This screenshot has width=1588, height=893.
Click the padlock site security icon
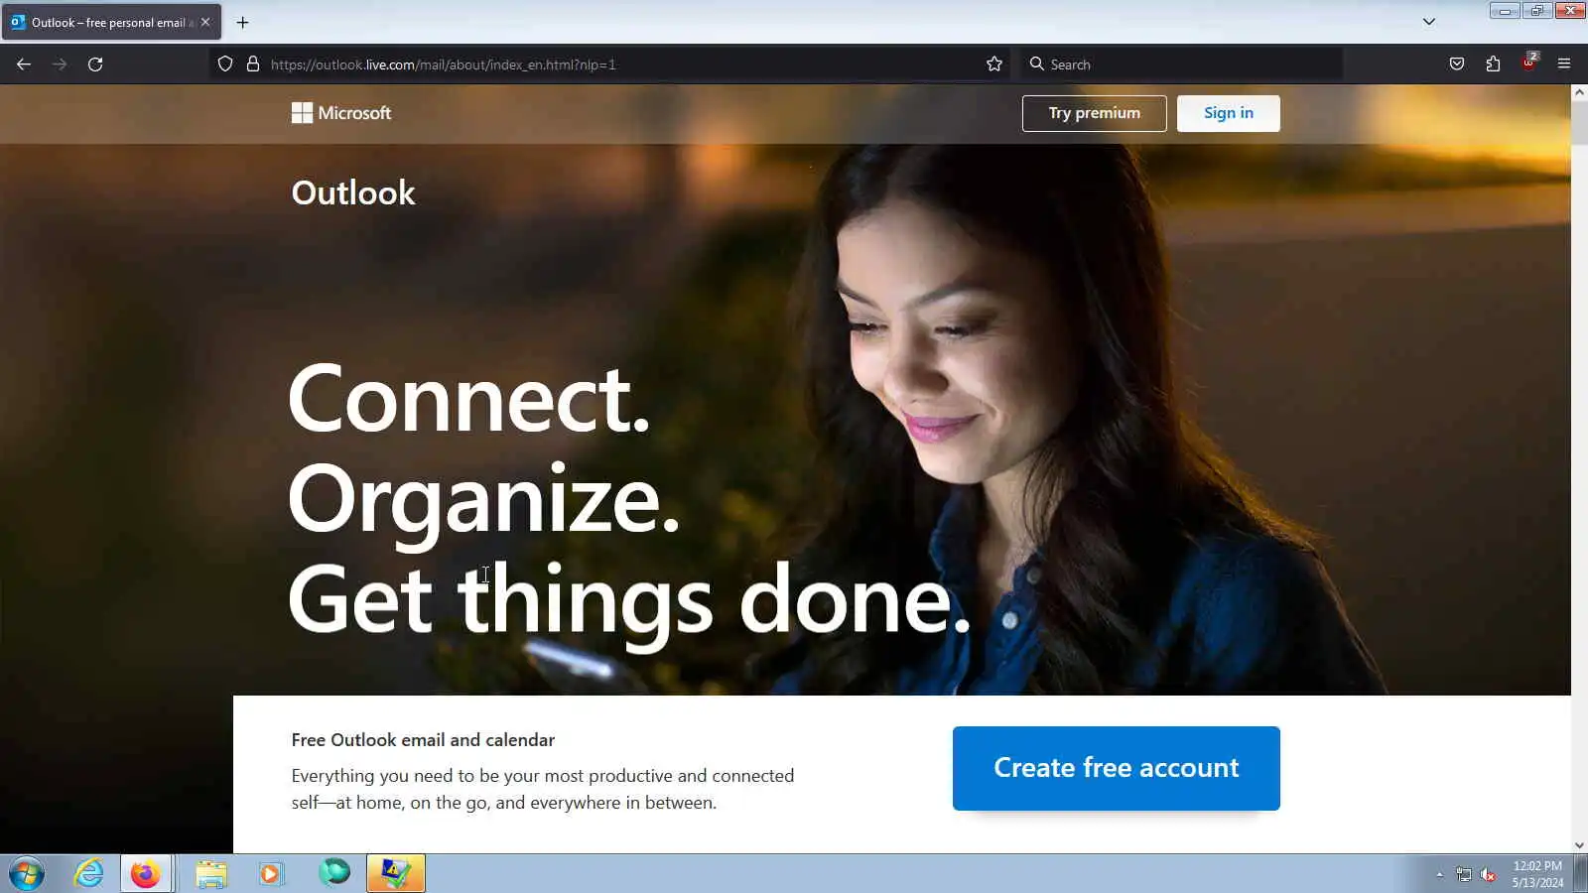tap(253, 64)
